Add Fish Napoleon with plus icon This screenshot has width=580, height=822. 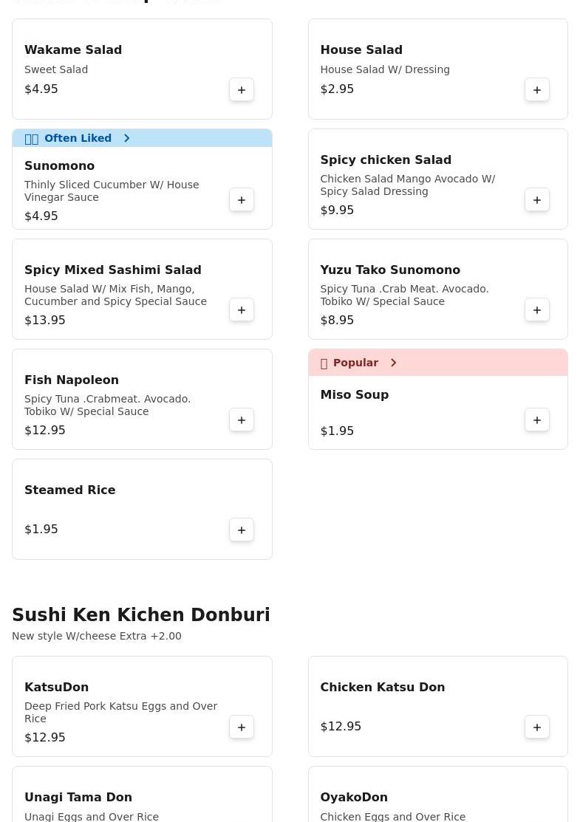[242, 420]
